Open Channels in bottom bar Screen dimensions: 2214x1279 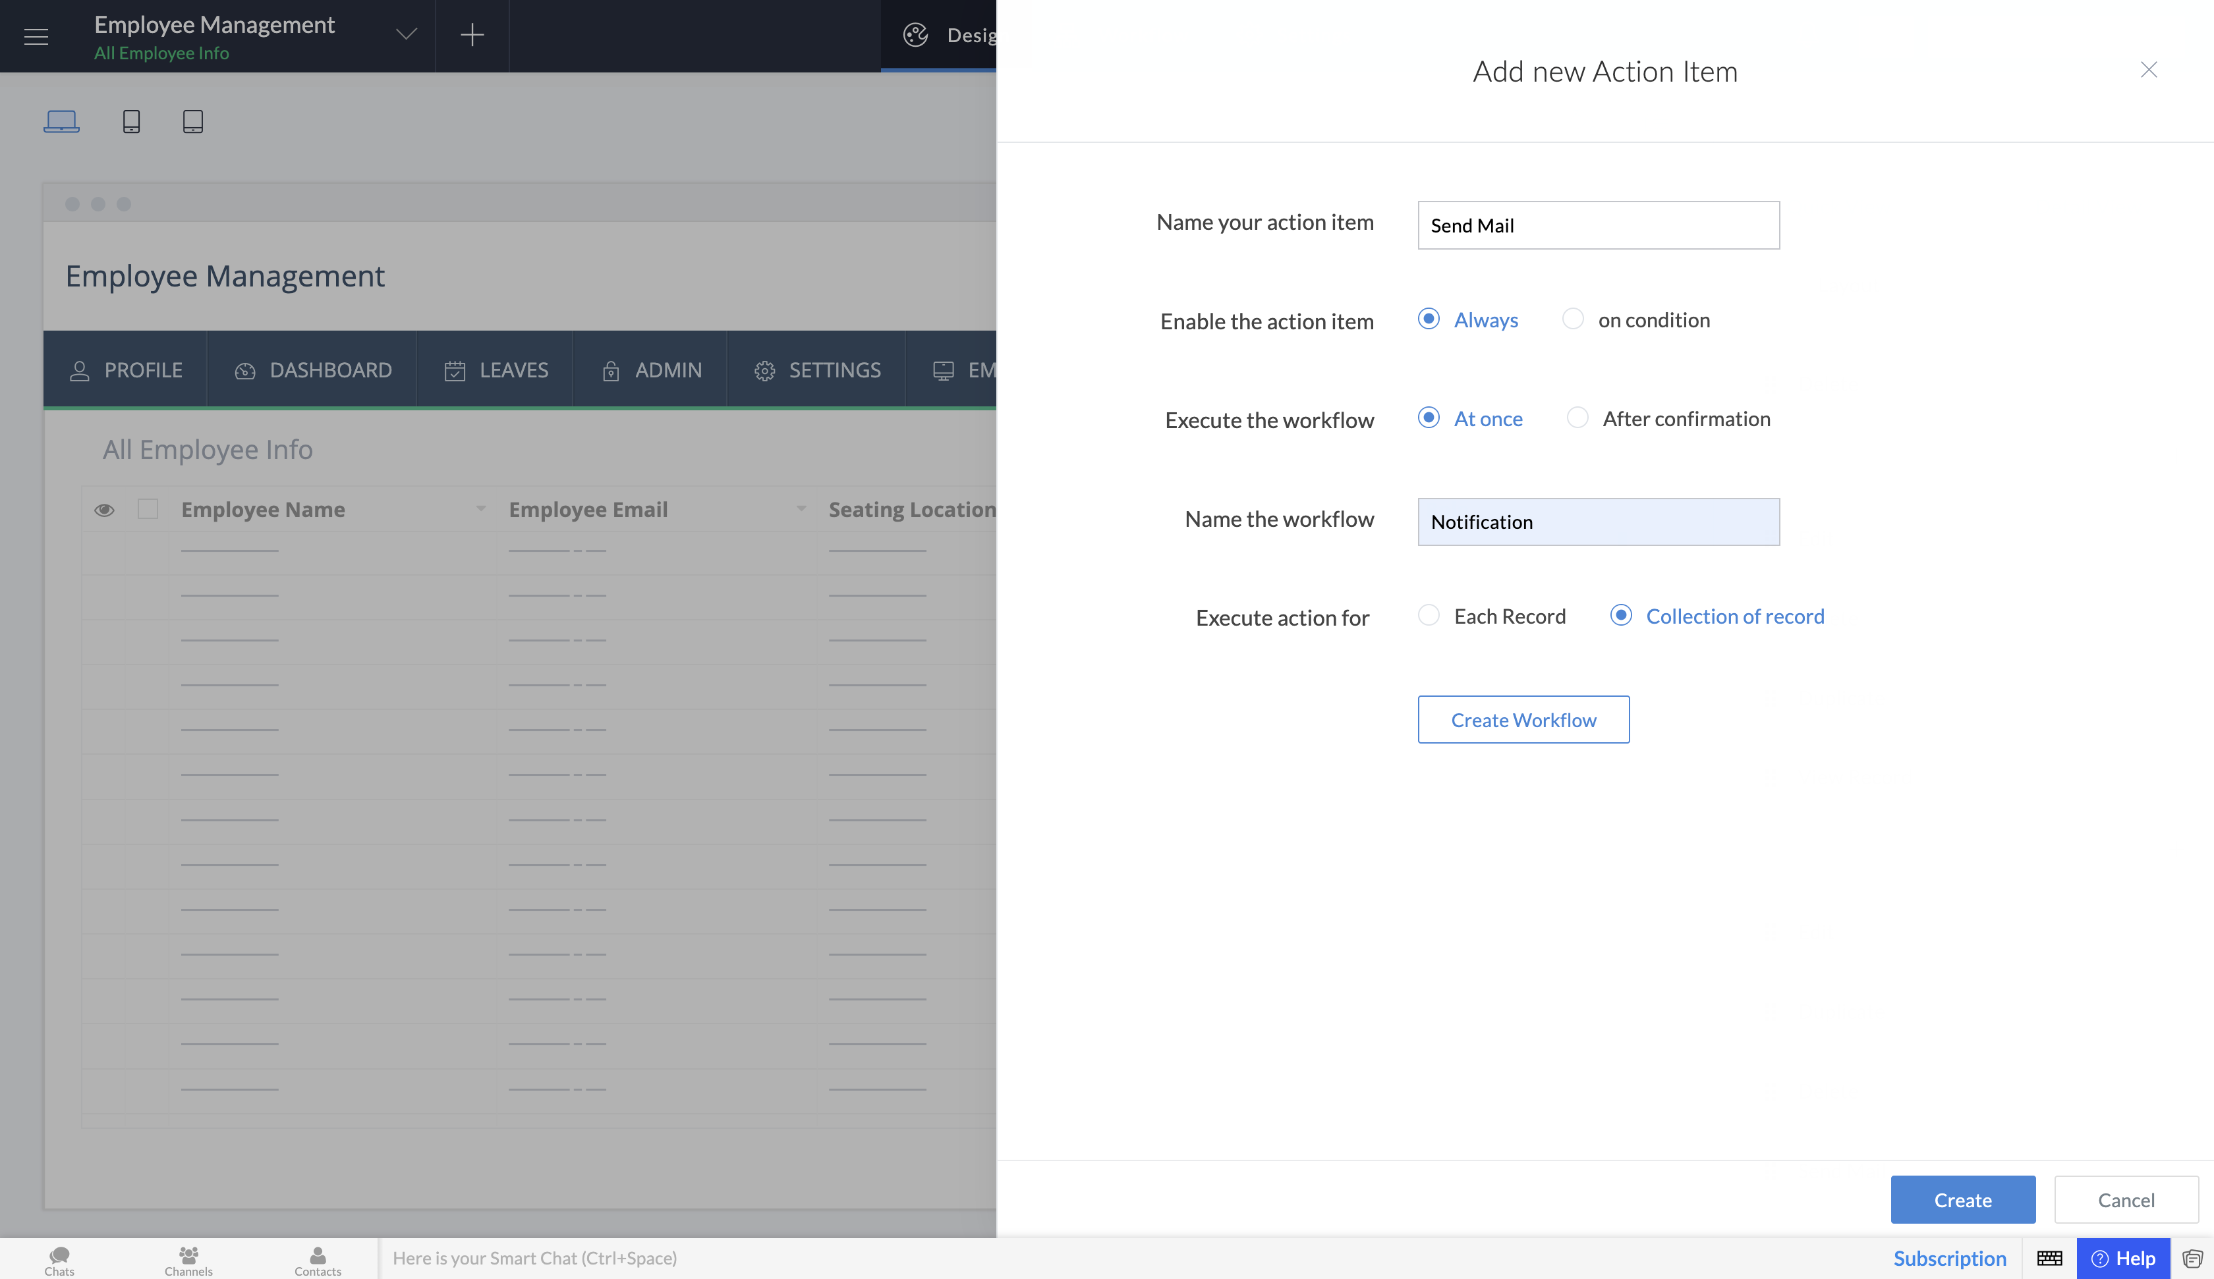(188, 1259)
